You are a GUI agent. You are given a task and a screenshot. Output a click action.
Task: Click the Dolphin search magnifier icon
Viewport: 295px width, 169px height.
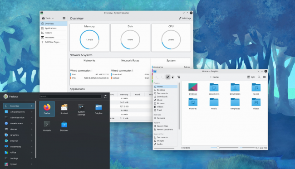[x=259, y=77]
